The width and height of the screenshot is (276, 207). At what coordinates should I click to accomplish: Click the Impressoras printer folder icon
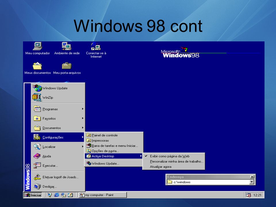89,141
